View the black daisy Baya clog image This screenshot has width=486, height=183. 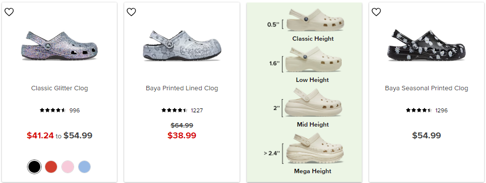[x=427, y=46]
